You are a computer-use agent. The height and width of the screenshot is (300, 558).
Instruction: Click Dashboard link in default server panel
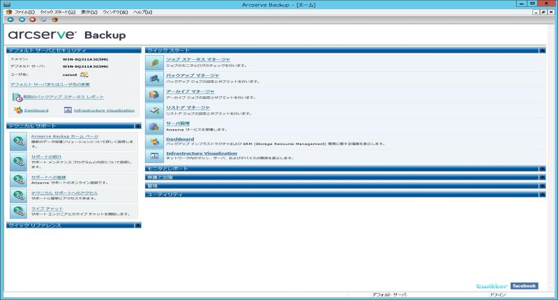coord(36,111)
